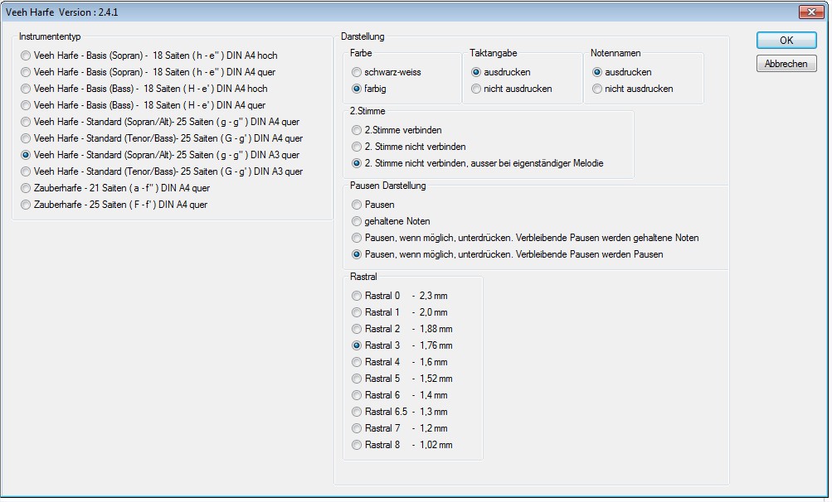This screenshot has width=832, height=502.
Task: Select Rastral 0 with 2,3 mm
Action: click(358, 296)
